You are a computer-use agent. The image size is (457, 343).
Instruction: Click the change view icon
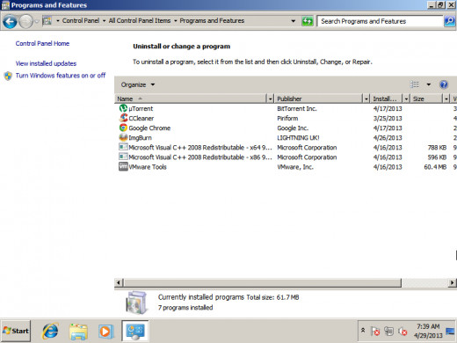click(414, 84)
